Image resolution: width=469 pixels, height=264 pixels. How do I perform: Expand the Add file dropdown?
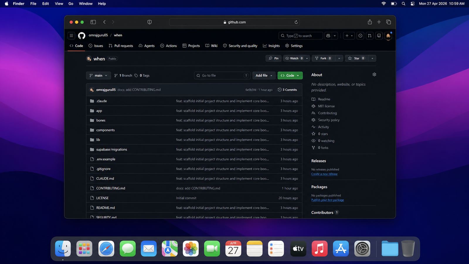(264, 75)
